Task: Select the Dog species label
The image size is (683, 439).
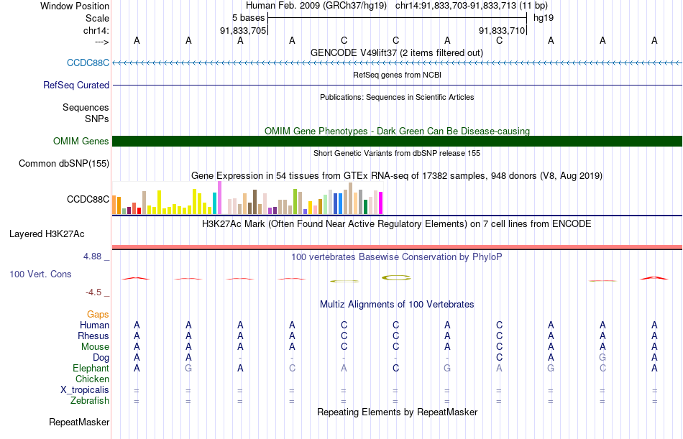Action: pos(101,358)
